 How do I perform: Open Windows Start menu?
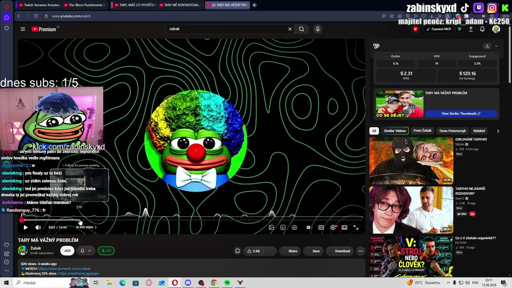(x=6, y=283)
